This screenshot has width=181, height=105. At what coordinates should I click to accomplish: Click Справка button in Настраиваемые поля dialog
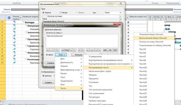pyautogui.click(x=48, y=82)
